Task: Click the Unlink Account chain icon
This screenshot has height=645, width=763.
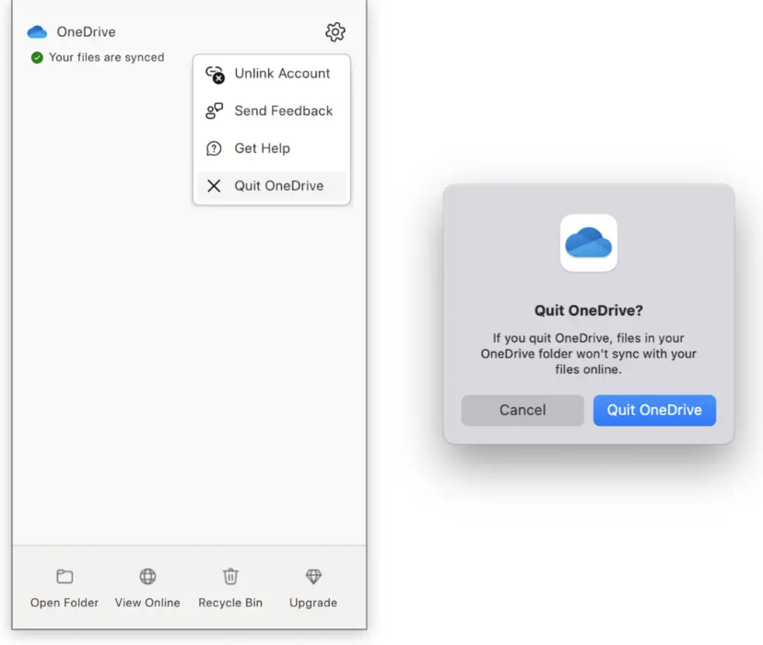Action: [215, 75]
